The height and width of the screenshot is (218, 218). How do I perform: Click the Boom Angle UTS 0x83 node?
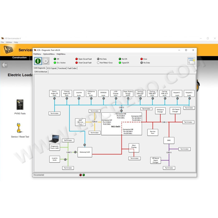coord(54,93)
